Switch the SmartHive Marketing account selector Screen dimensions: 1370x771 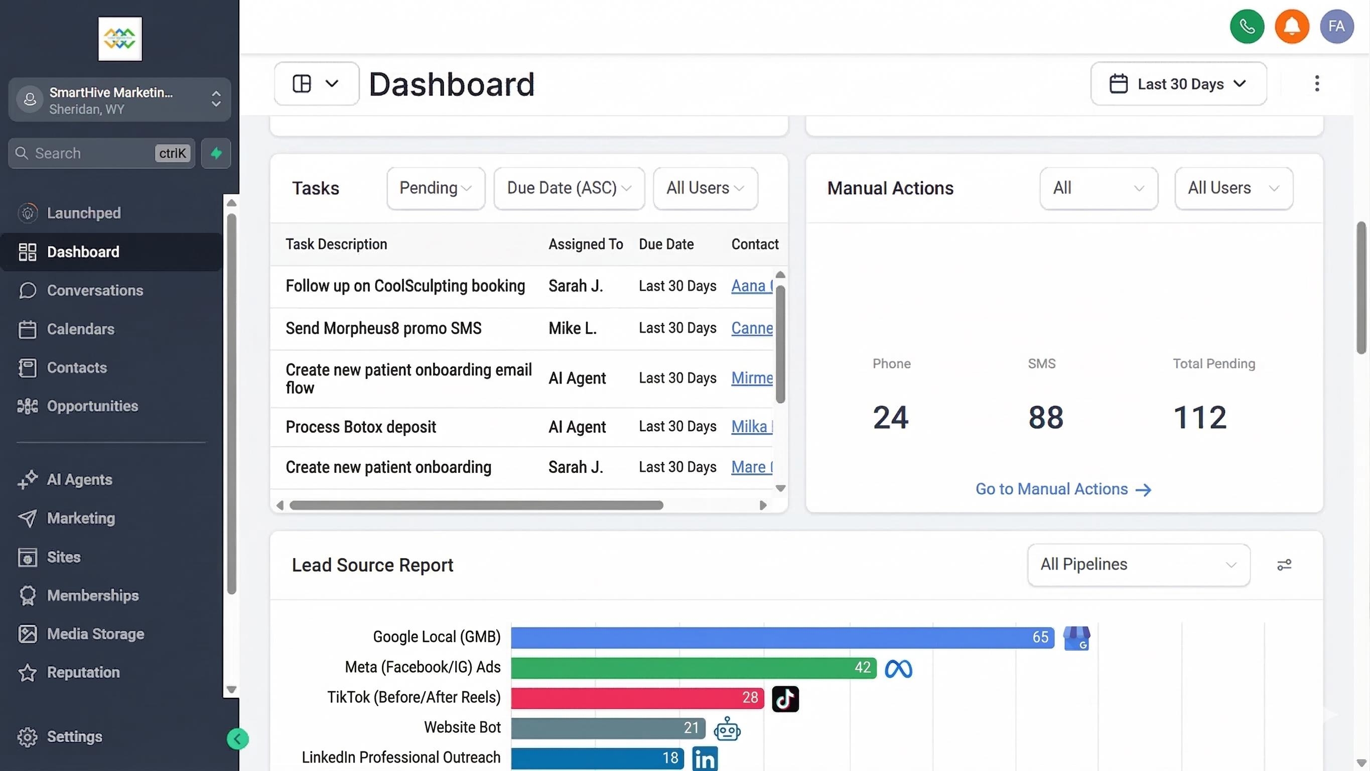coord(119,100)
